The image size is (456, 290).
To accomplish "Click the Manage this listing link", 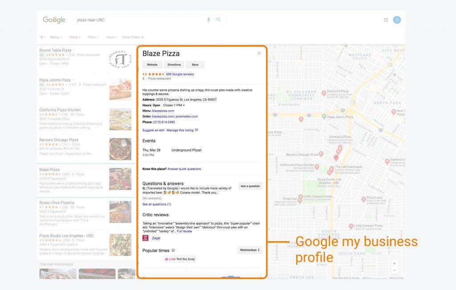I will click(x=180, y=130).
